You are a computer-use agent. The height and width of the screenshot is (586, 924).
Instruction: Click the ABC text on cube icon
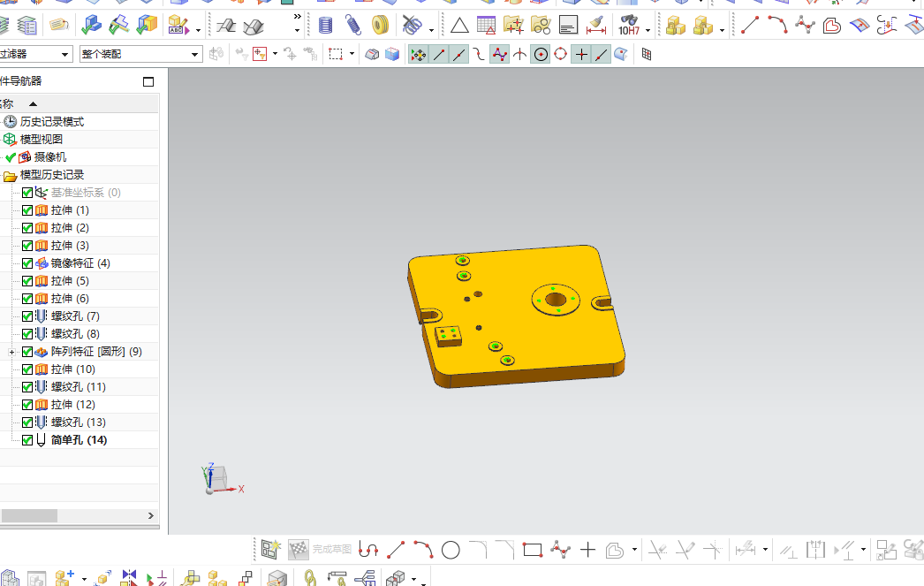tap(178, 26)
